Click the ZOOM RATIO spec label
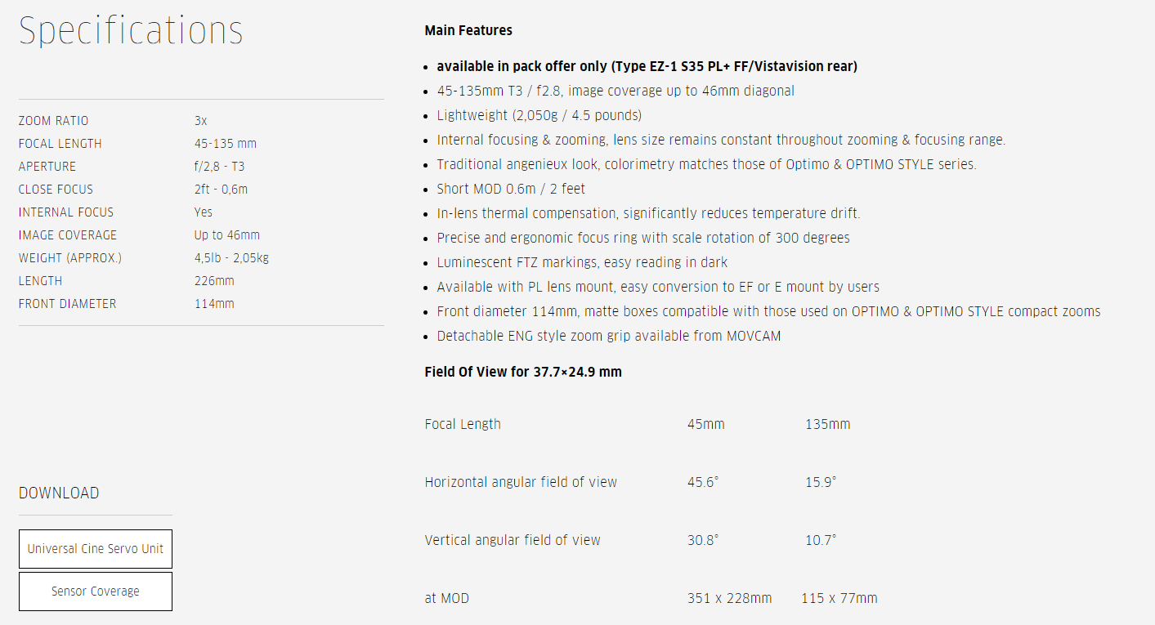The height and width of the screenshot is (625, 1155). pyautogui.click(x=54, y=121)
